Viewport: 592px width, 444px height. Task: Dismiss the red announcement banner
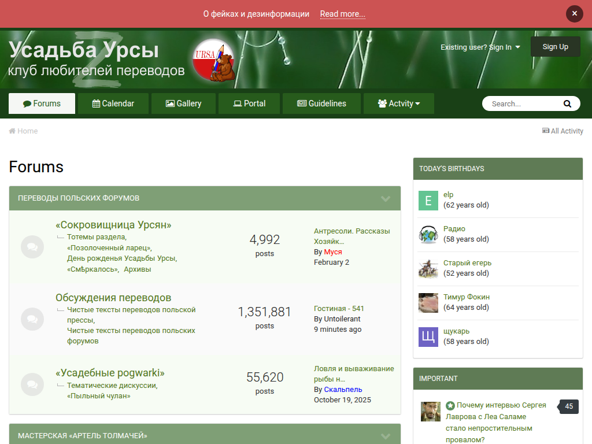pos(574,13)
